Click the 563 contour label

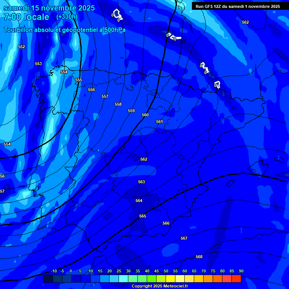[141, 182]
